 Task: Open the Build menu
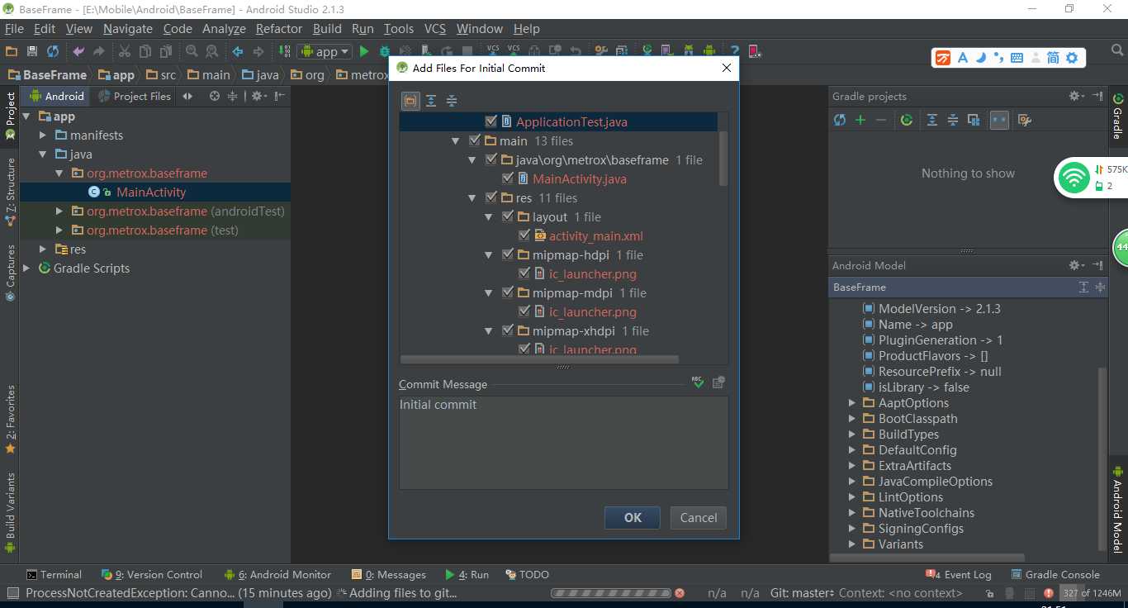coord(327,28)
